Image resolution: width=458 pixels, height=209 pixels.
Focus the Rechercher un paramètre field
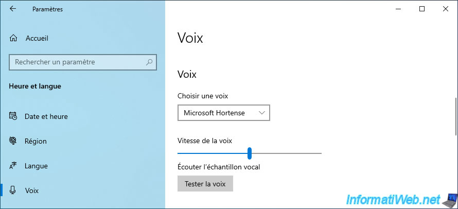(77, 62)
